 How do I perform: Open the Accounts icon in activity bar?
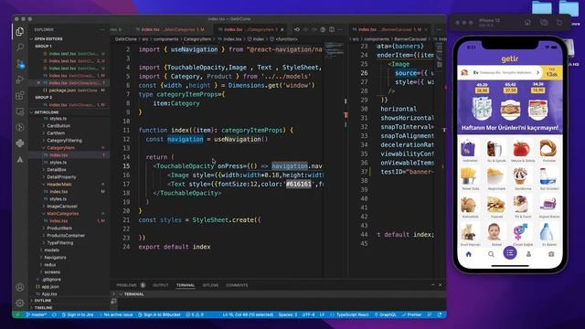point(20,287)
